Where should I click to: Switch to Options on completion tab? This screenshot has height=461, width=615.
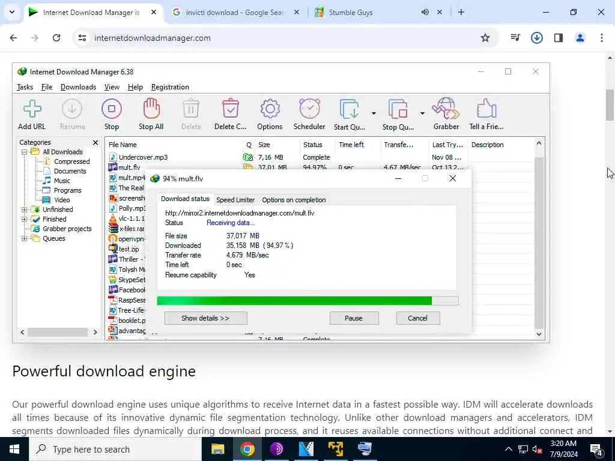click(294, 200)
